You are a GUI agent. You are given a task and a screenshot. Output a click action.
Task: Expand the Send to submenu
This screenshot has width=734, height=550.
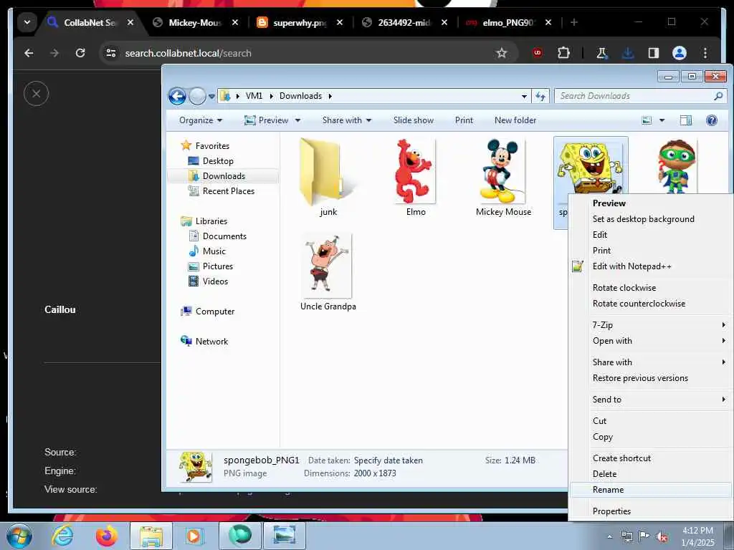click(651, 400)
